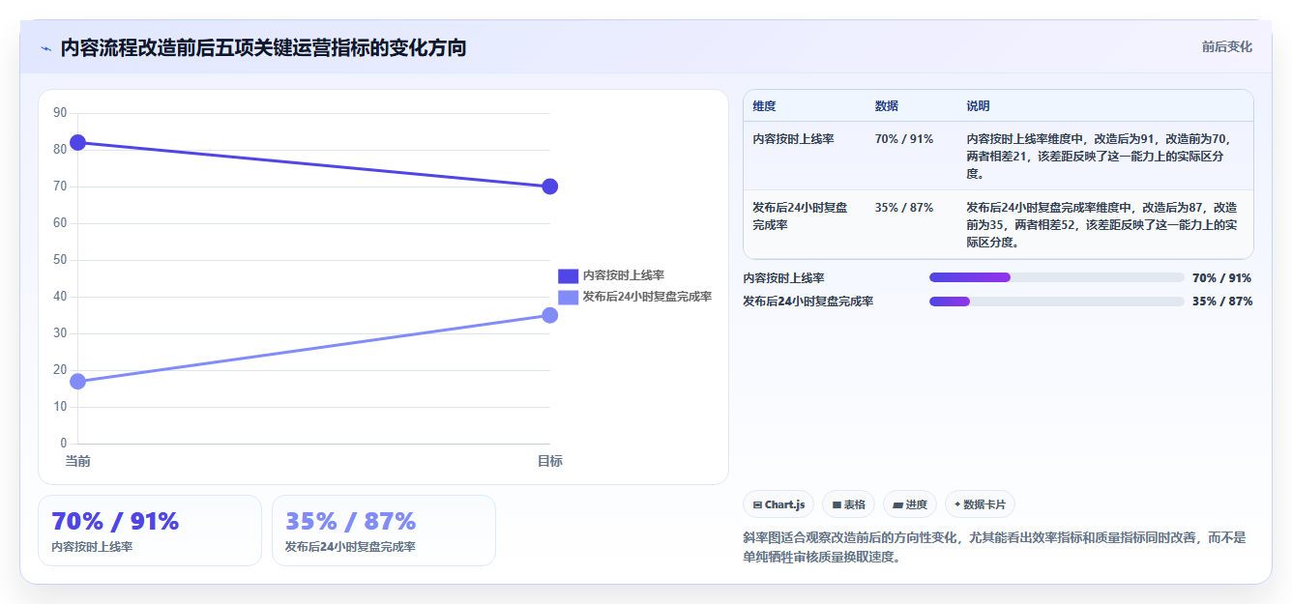Click the 发布后24小时复盘完成率 data point at 目标

(549, 315)
